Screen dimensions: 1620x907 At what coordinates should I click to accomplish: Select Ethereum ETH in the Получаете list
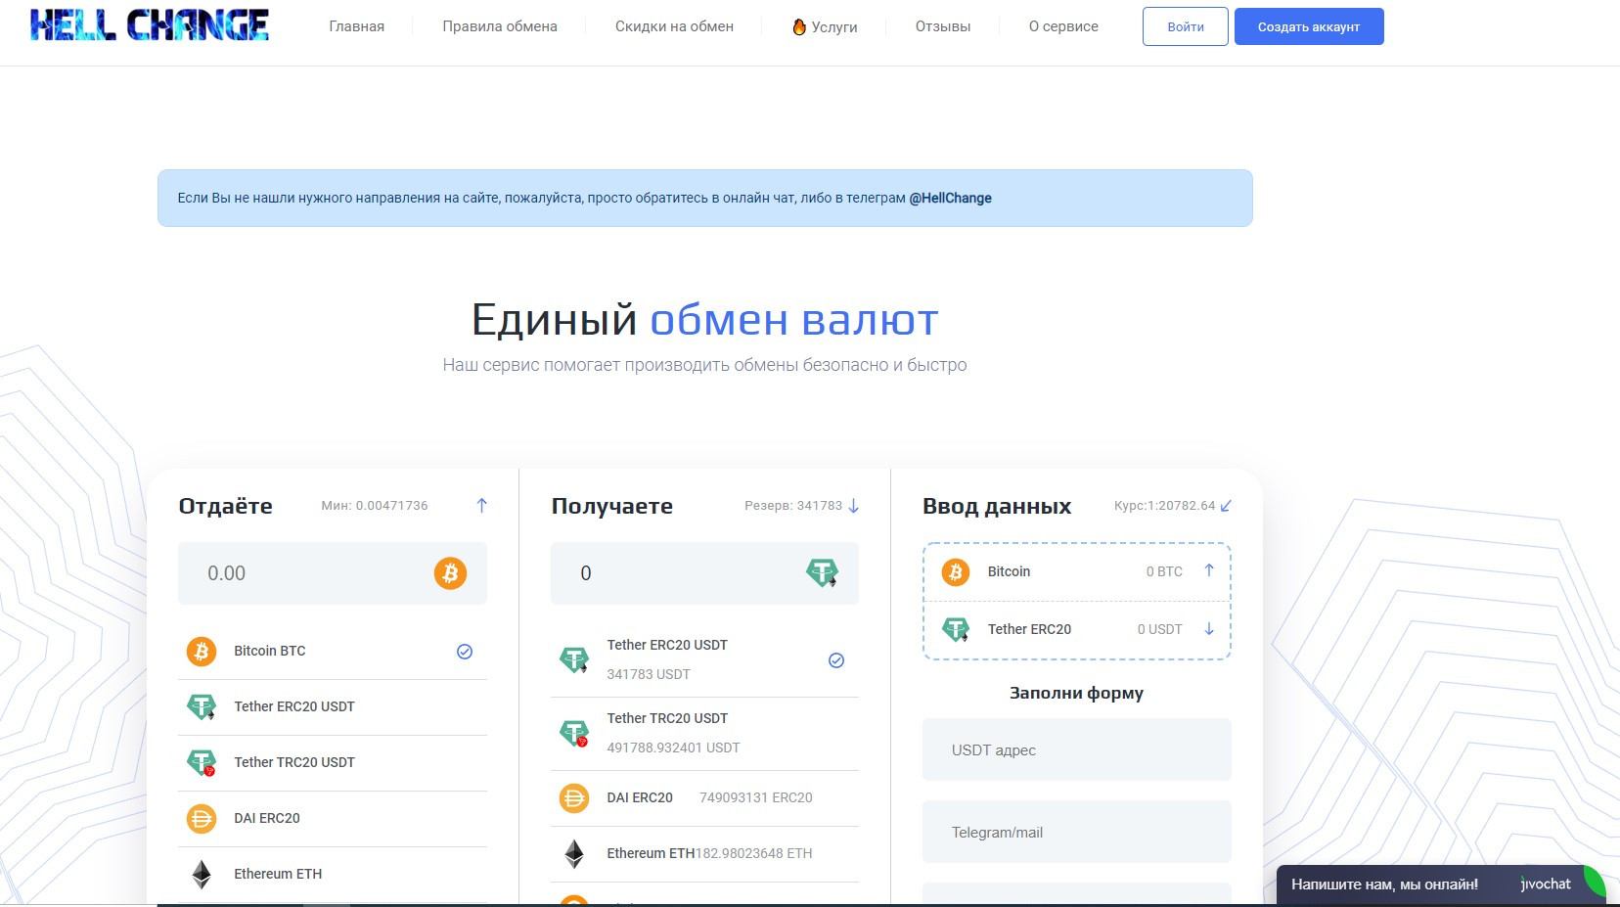click(x=704, y=853)
